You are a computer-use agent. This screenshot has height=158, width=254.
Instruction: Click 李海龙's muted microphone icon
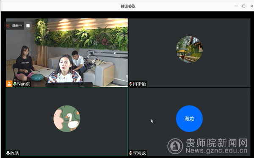pyautogui.click(x=130, y=153)
